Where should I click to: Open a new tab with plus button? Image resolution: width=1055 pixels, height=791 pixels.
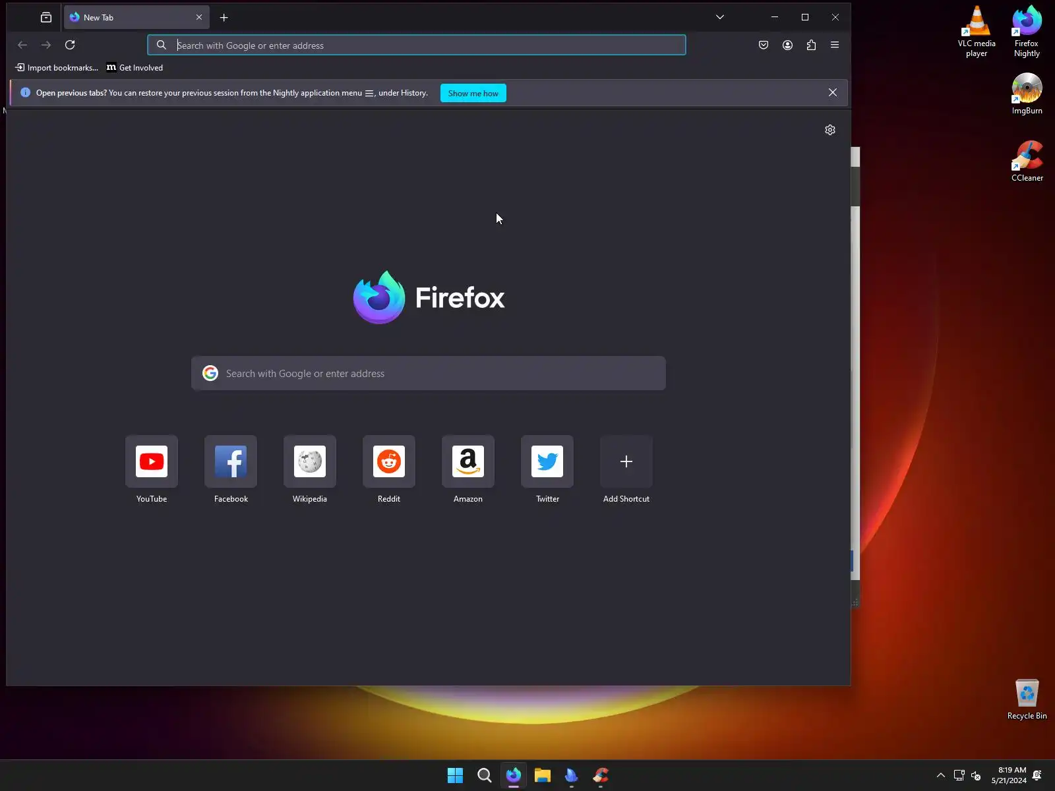224,18
